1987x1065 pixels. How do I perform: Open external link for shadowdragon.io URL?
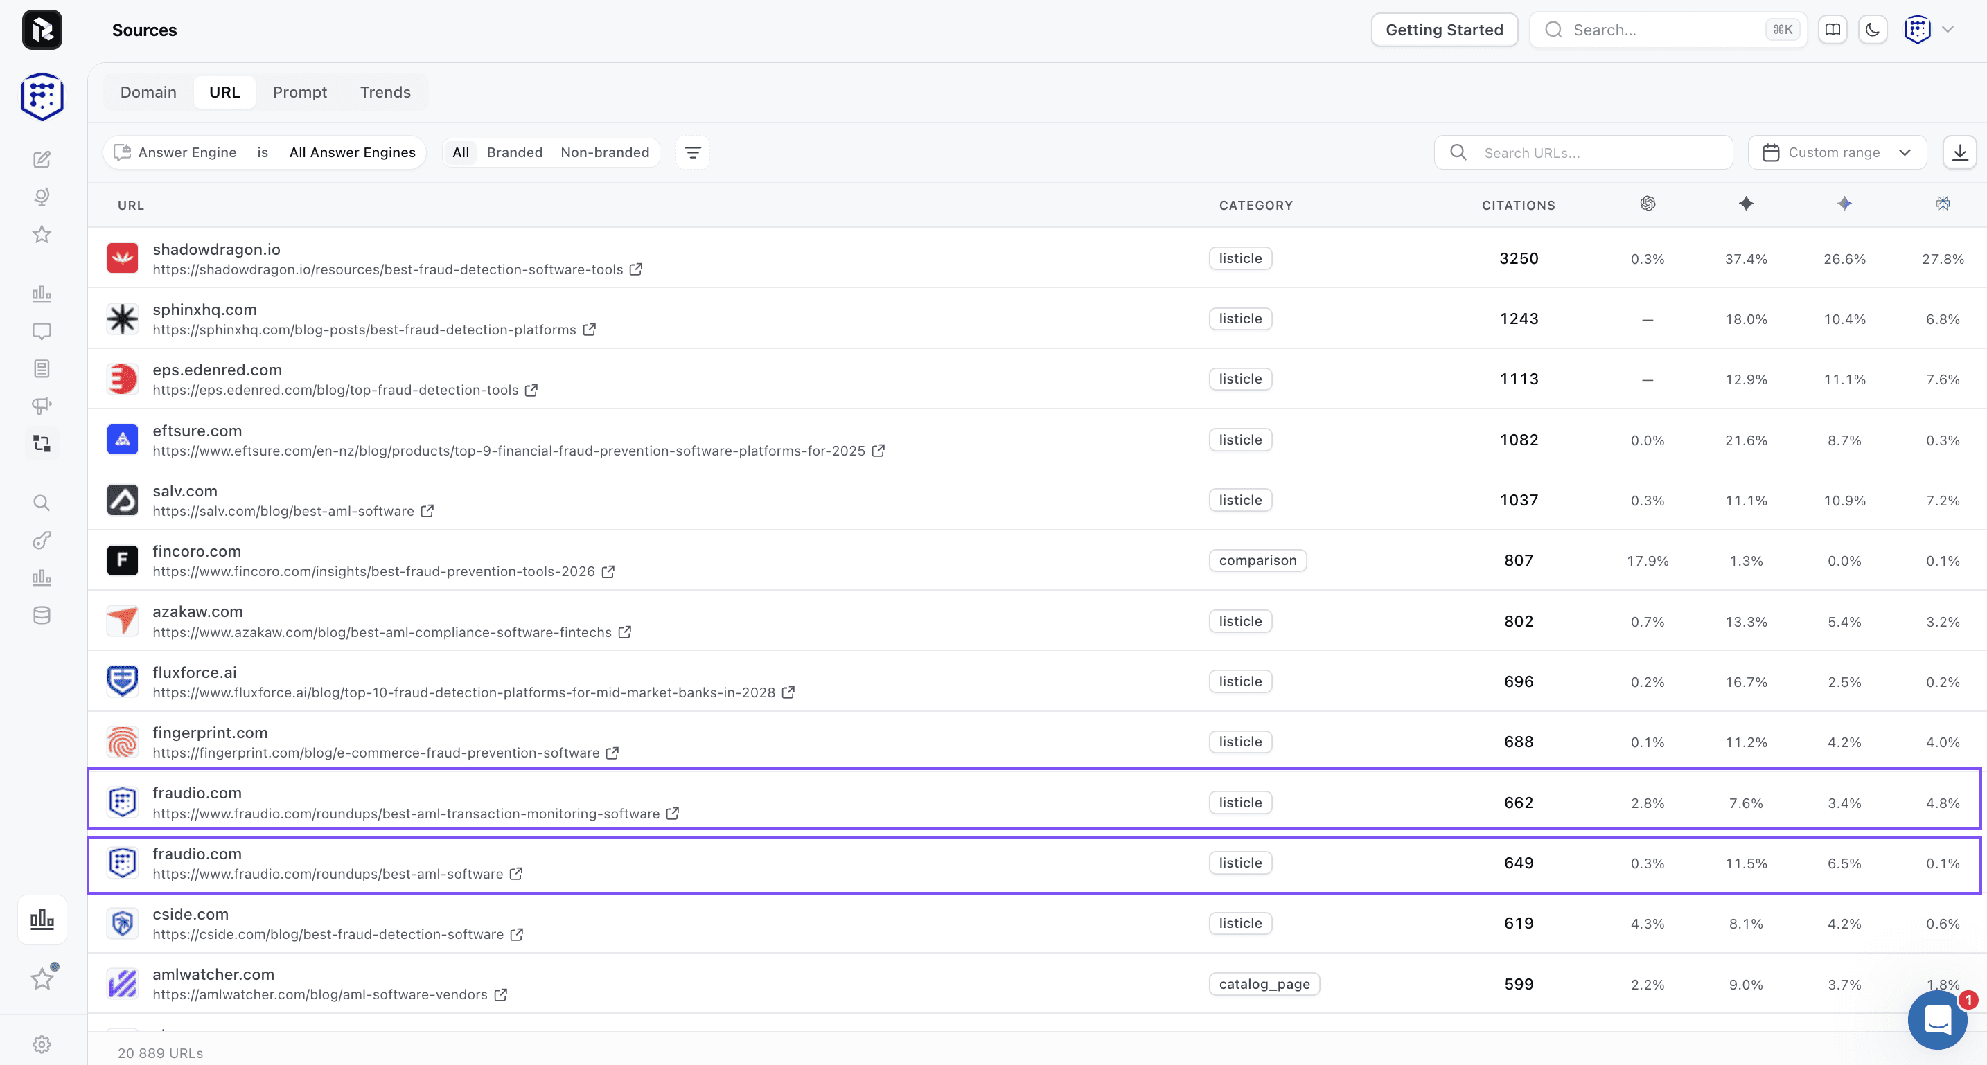pos(635,269)
